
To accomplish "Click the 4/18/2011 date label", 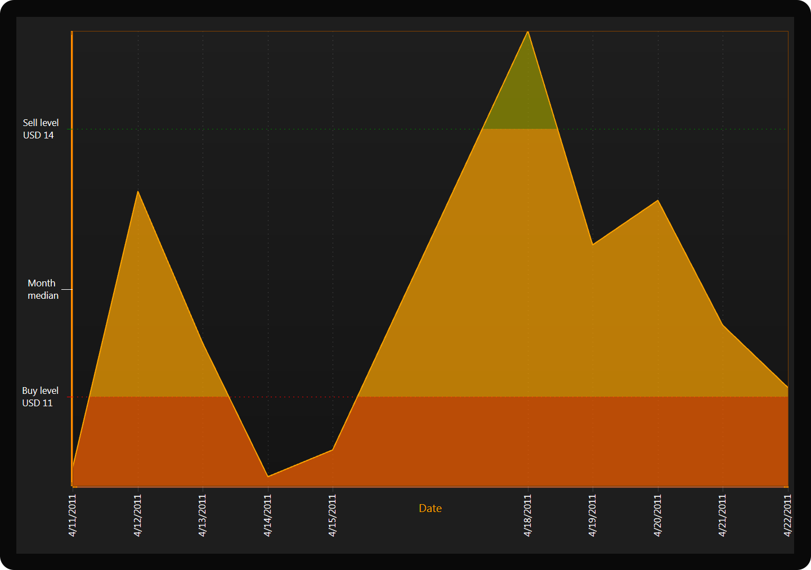I will point(528,515).
